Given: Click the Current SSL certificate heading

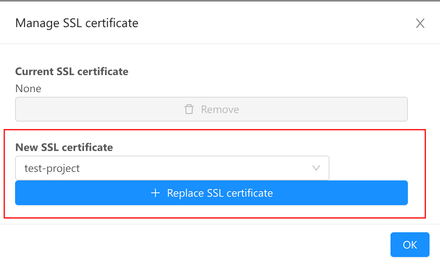Looking at the screenshot, I should coord(72,72).
